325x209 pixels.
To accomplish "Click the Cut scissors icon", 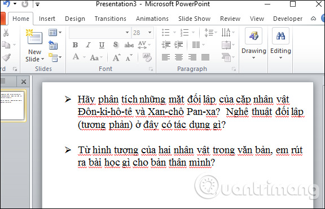I will (x=6, y=33).
